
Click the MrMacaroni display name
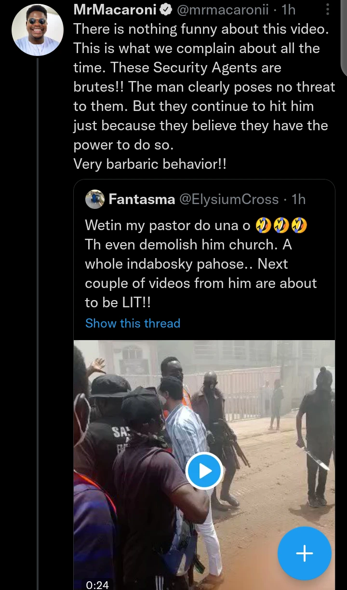click(115, 10)
